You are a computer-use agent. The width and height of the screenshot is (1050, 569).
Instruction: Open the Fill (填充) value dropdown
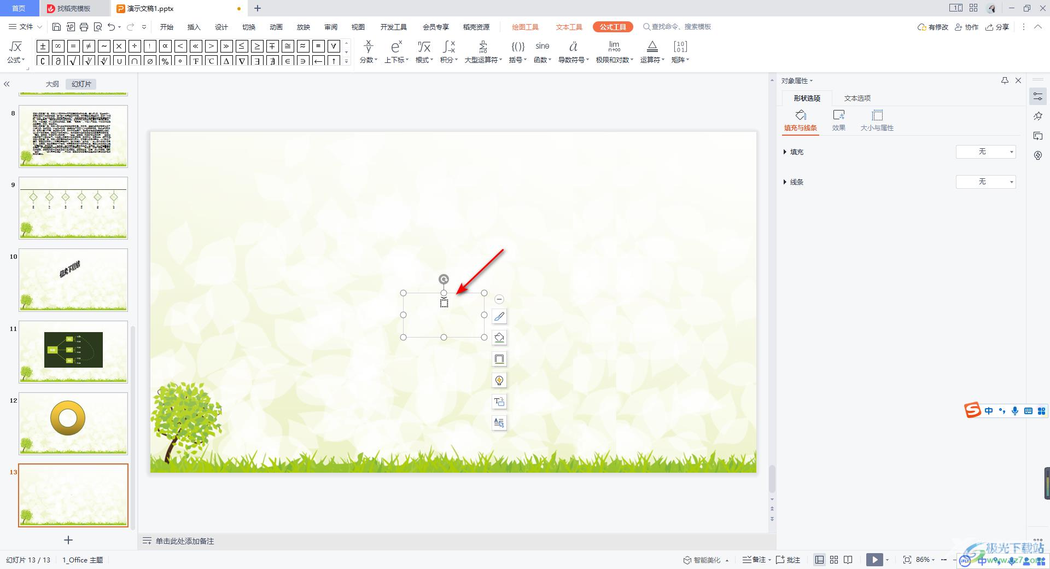tap(985, 152)
